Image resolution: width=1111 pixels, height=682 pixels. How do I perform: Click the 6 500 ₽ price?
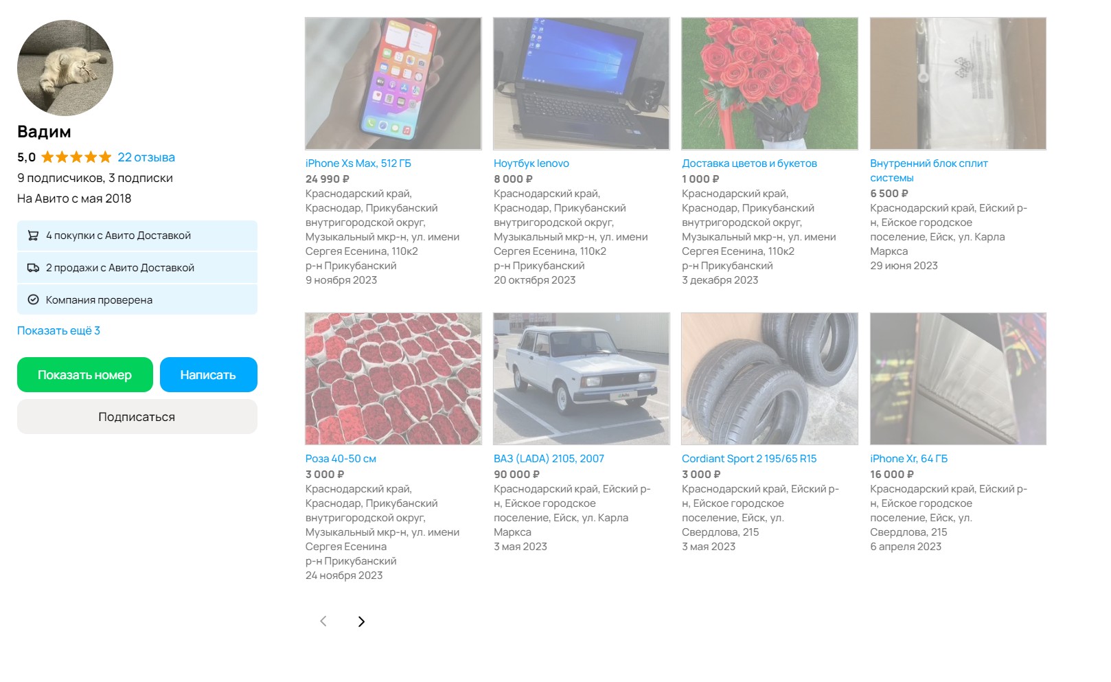pos(889,194)
